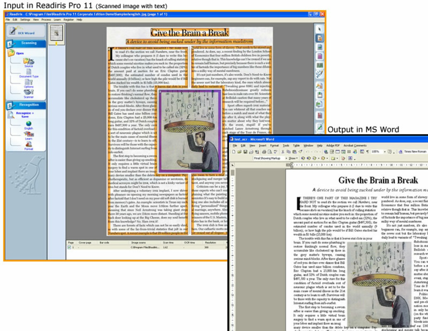Select the barcode zone tool in Readiris
The height and width of the screenshot is (331, 428).
[320, 65]
